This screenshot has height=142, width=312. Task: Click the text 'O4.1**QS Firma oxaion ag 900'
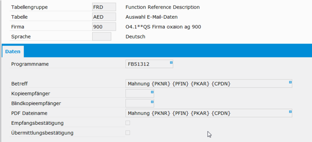(163, 27)
